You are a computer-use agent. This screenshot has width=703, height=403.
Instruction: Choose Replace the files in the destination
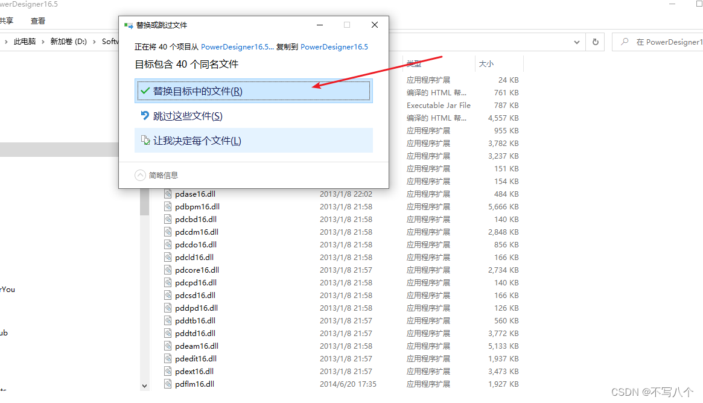[253, 91]
